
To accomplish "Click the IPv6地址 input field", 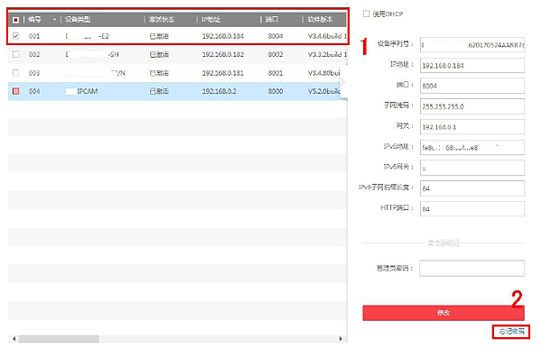I will coord(472,147).
